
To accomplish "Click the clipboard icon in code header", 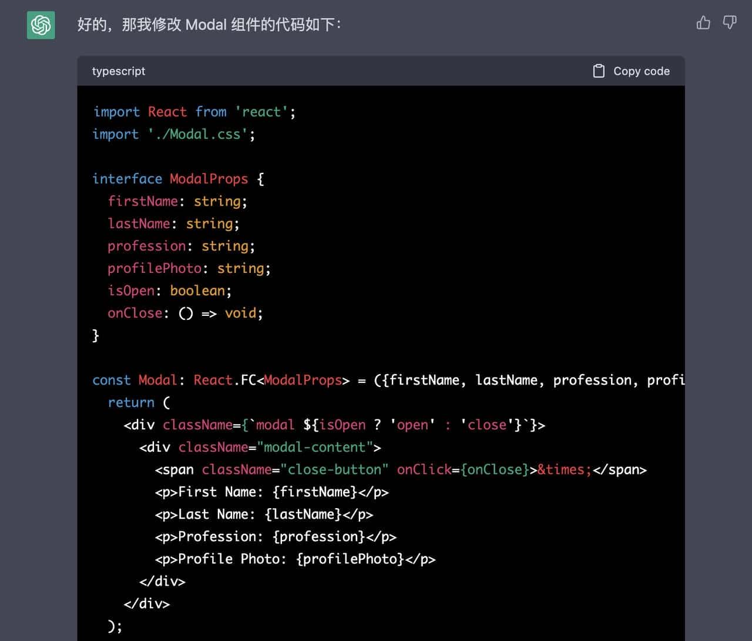I will (x=598, y=71).
